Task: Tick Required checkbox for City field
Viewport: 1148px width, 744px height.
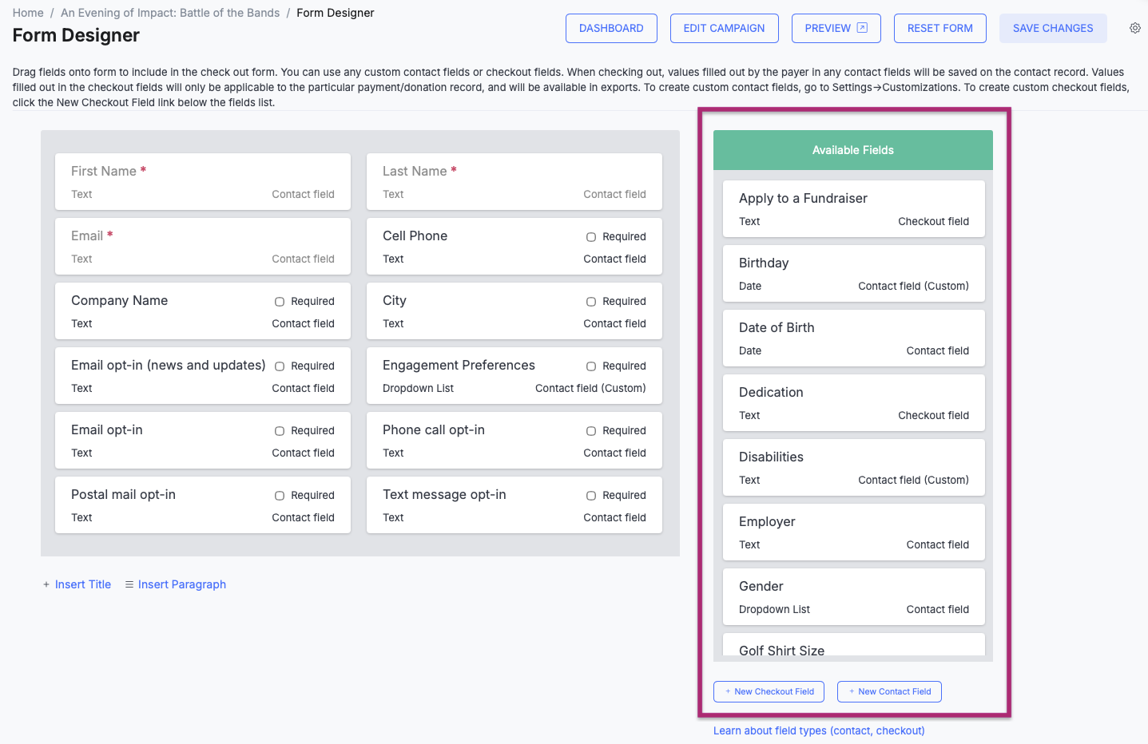Action: (x=591, y=302)
